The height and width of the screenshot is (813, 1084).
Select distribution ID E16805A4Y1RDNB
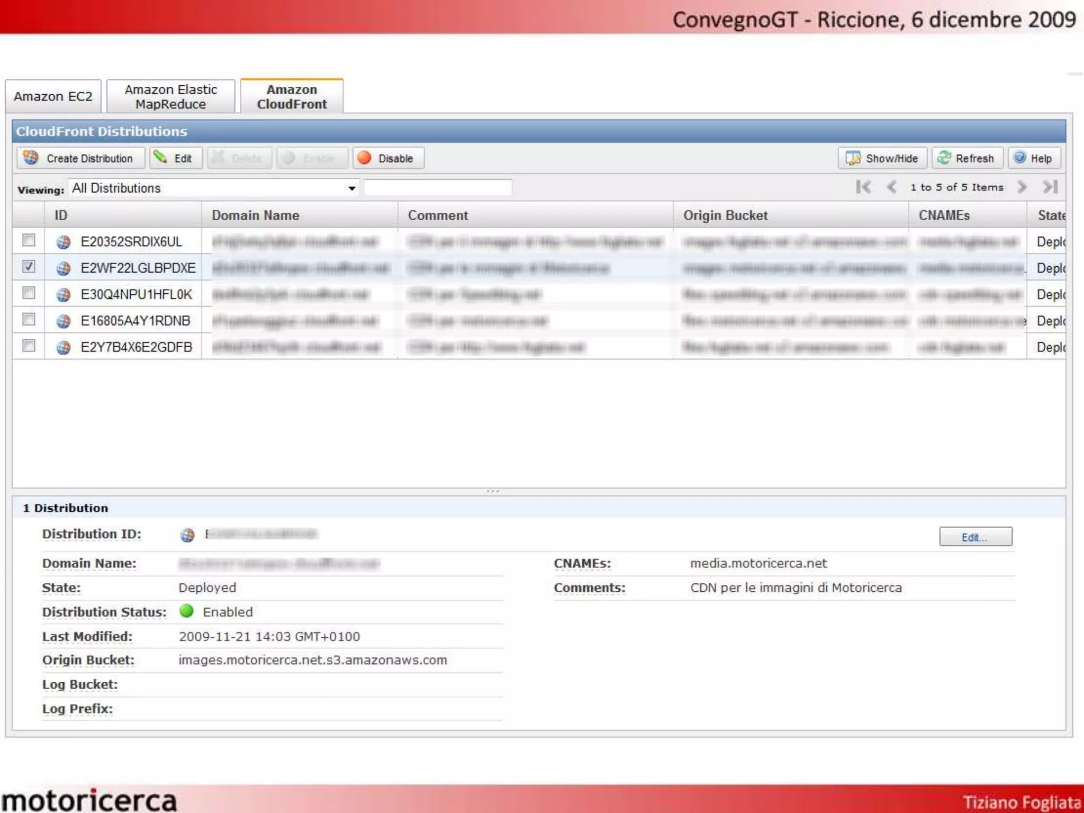click(x=135, y=321)
